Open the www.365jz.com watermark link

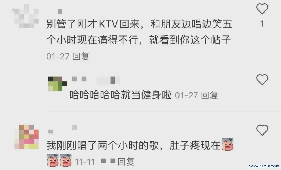point(264,166)
